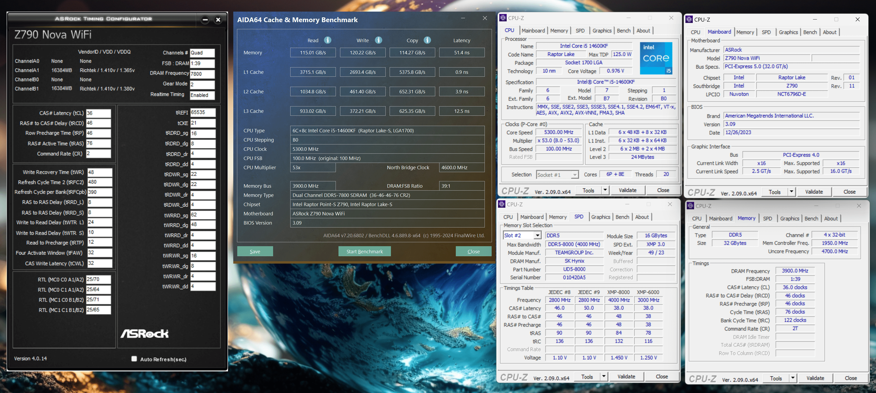The image size is (876, 393).
Task: Expand Tools arrow in CPU-Z Memory window
Action: point(793,378)
